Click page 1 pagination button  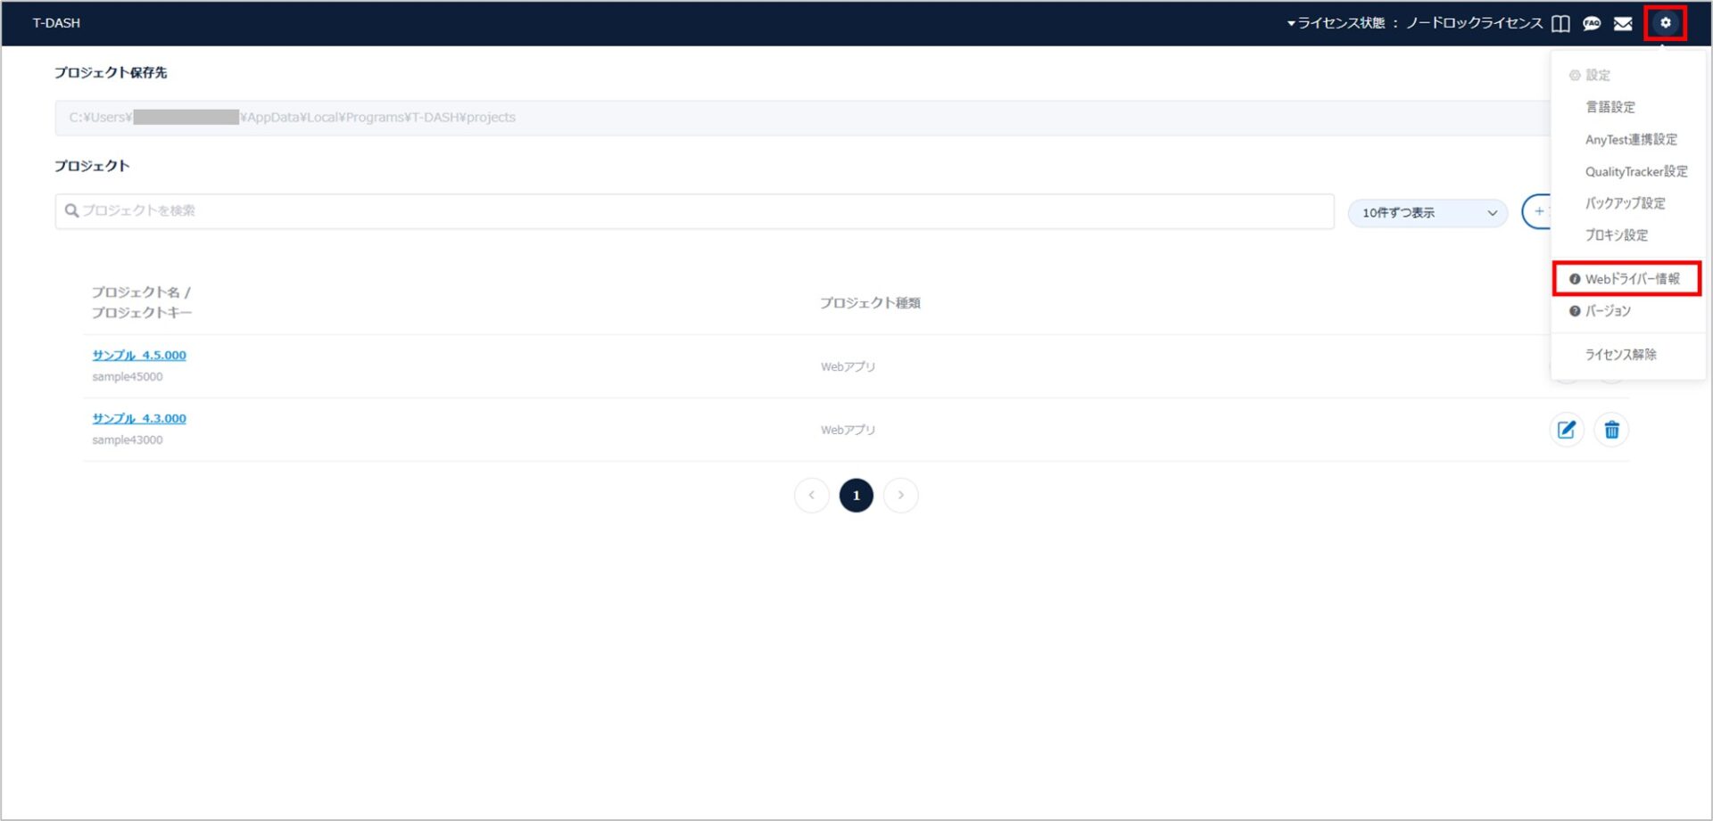856,495
